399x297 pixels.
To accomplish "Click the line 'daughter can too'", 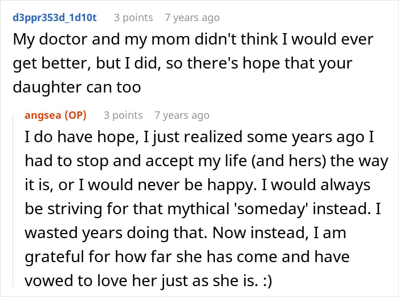I will click(x=77, y=87).
